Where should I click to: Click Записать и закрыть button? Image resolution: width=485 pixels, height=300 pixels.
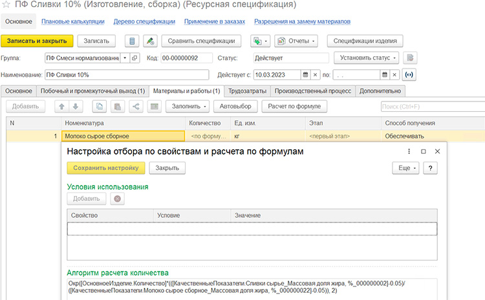(37, 41)
